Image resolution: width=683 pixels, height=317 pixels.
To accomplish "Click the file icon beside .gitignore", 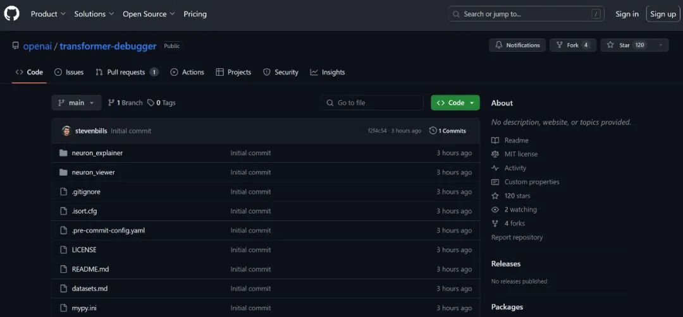I will [64, 192].
